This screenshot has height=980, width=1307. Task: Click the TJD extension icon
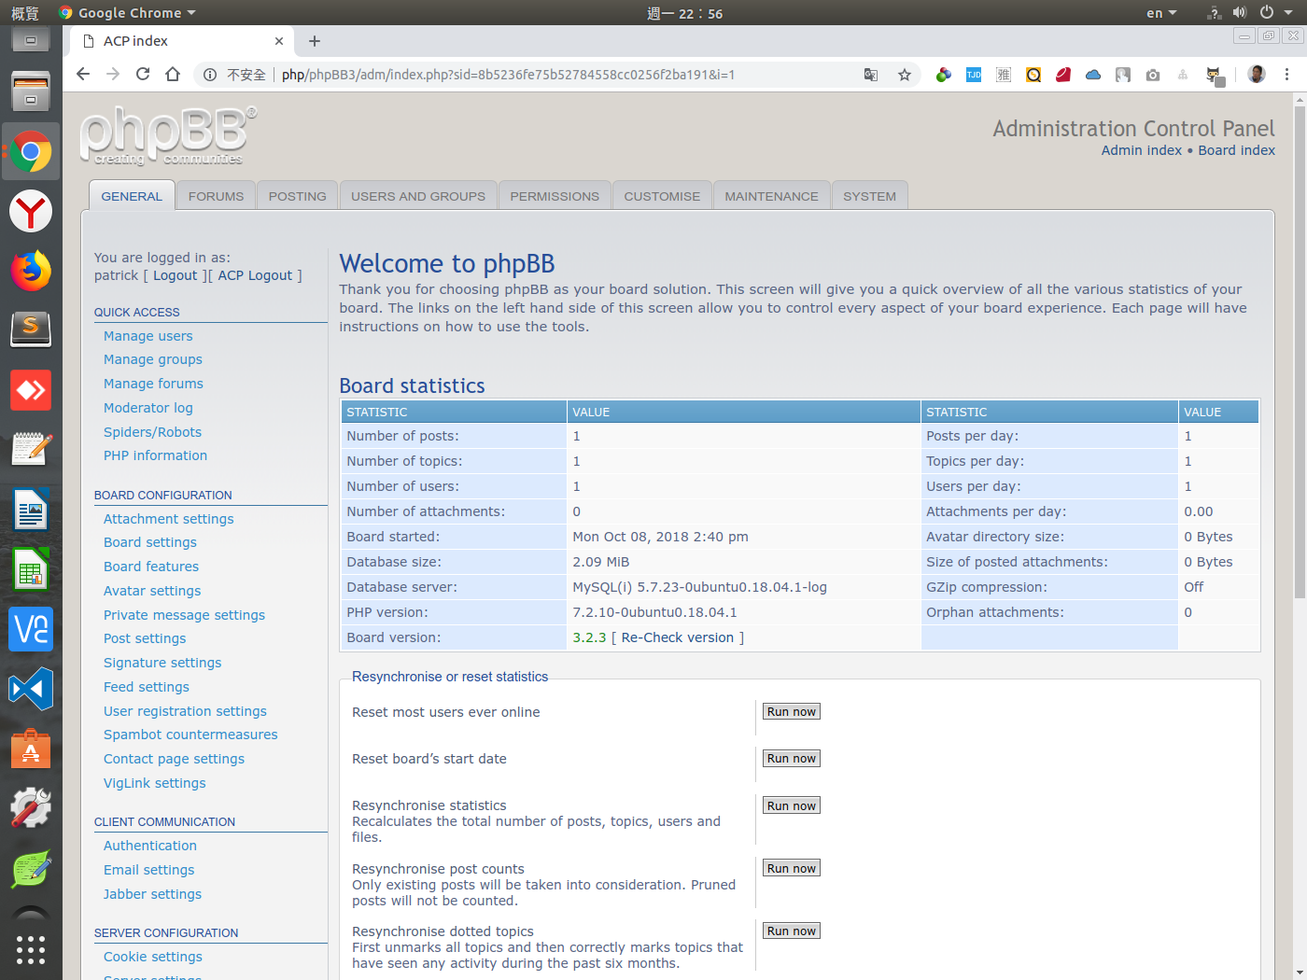[x=974, y=75]
